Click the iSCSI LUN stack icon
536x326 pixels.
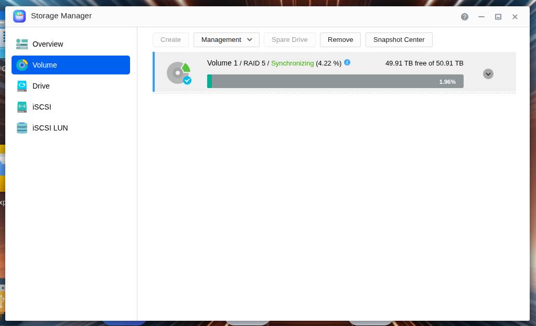click(x=22, y=128)
